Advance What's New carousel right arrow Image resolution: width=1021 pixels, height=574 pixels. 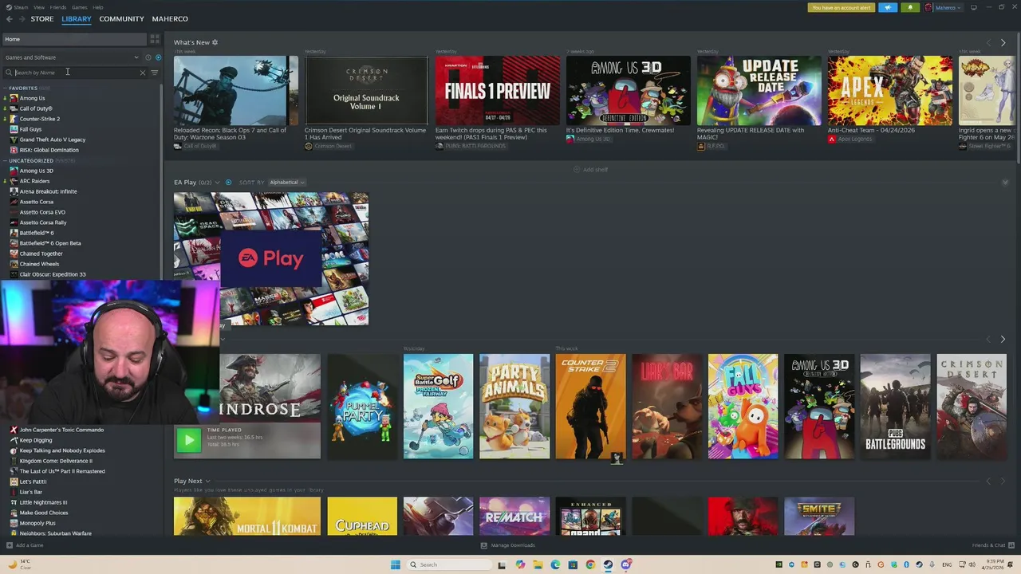coord(1003,42)
